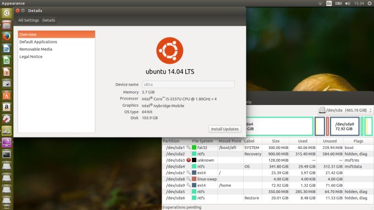Viewport: 374px width, 210px height.
Task: Click the purple monitor icon in launcher
Action: coord(7,142)
